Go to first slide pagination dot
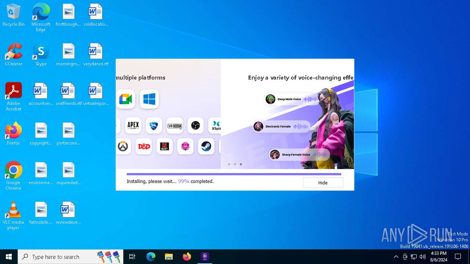This screenshot has height=264, width=470. tap(229, 164)
